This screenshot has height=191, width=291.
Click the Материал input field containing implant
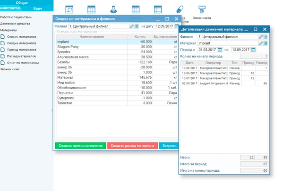(x=227, y=43)
